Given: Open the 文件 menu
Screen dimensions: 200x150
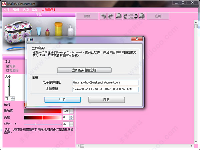Looking at the screenshot, I should pyautogui.click(x=7, y=10).
